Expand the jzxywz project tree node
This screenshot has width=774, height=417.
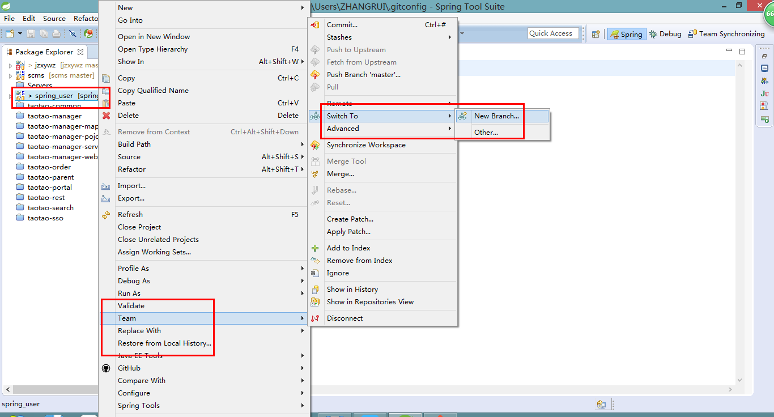click(10, 66)
